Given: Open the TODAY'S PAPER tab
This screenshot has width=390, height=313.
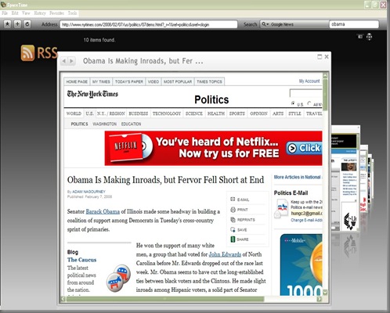Looking at the screenshot, I should pos(129,81).
